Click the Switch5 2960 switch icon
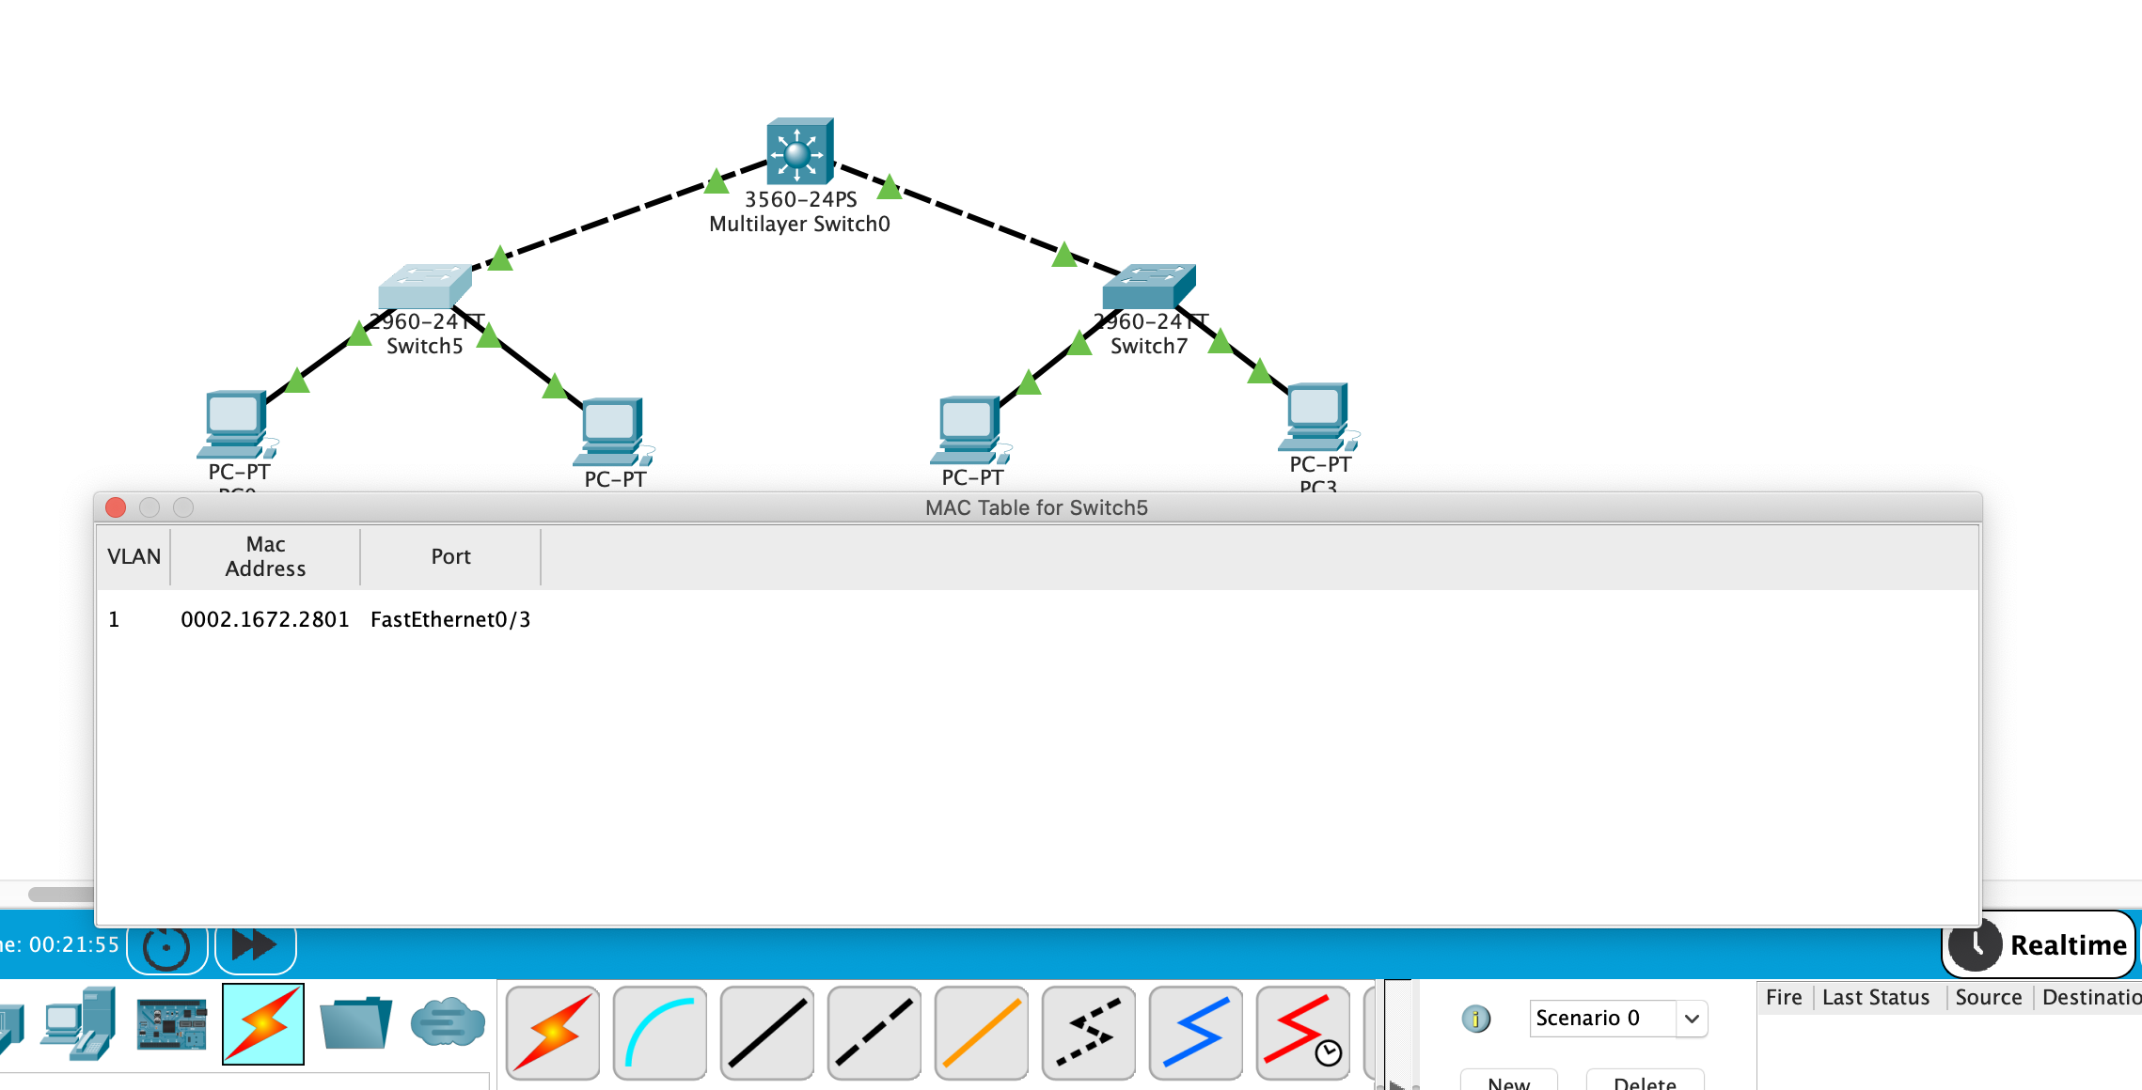 tap(425, 287)
